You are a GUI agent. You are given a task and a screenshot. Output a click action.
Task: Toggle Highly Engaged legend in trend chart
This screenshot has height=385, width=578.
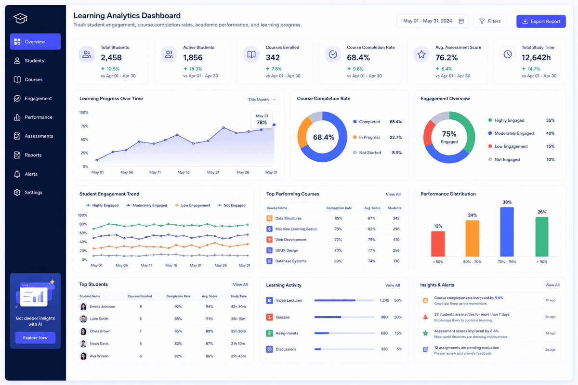pyautogui.click(x=102, y=205)
